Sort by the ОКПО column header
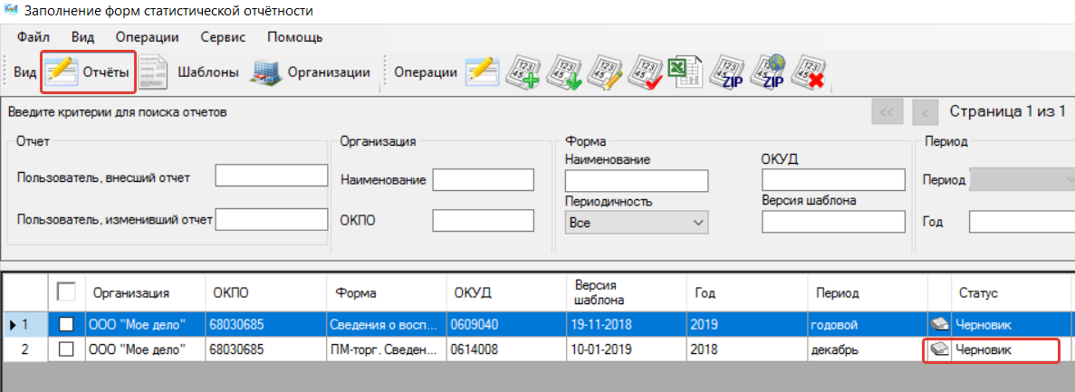 tap(266, 292)
